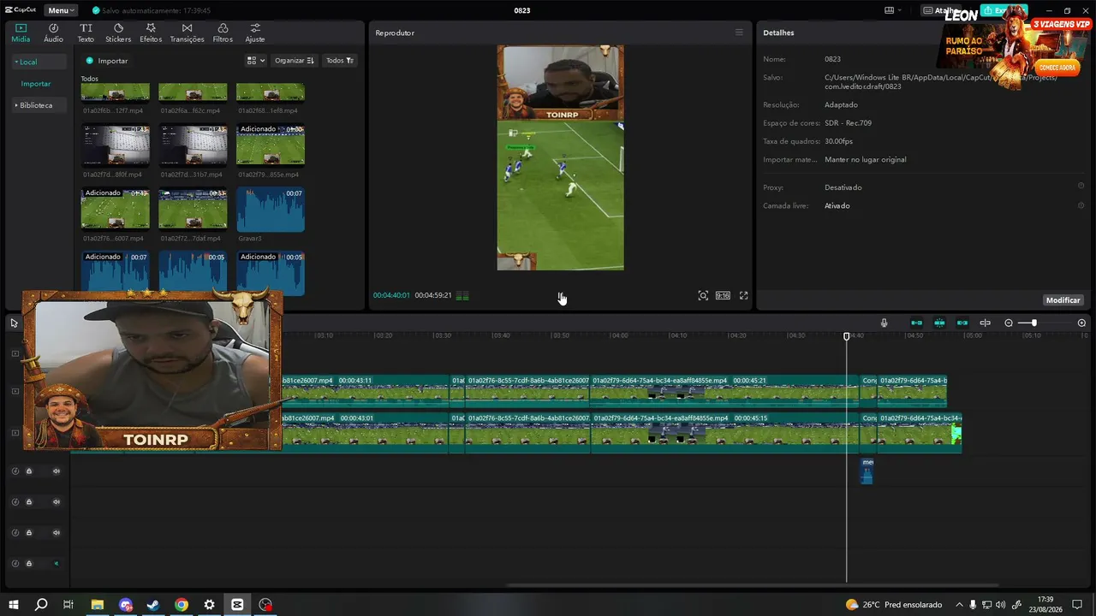Open the media grid view dropdown
Viewport: 1096px width, 616px height.
pyautogui.click(x=255, y=61)
